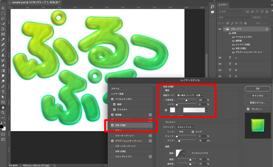The image size is (273, 167).
Task: Confirm with the OK button
Action: 258,89
